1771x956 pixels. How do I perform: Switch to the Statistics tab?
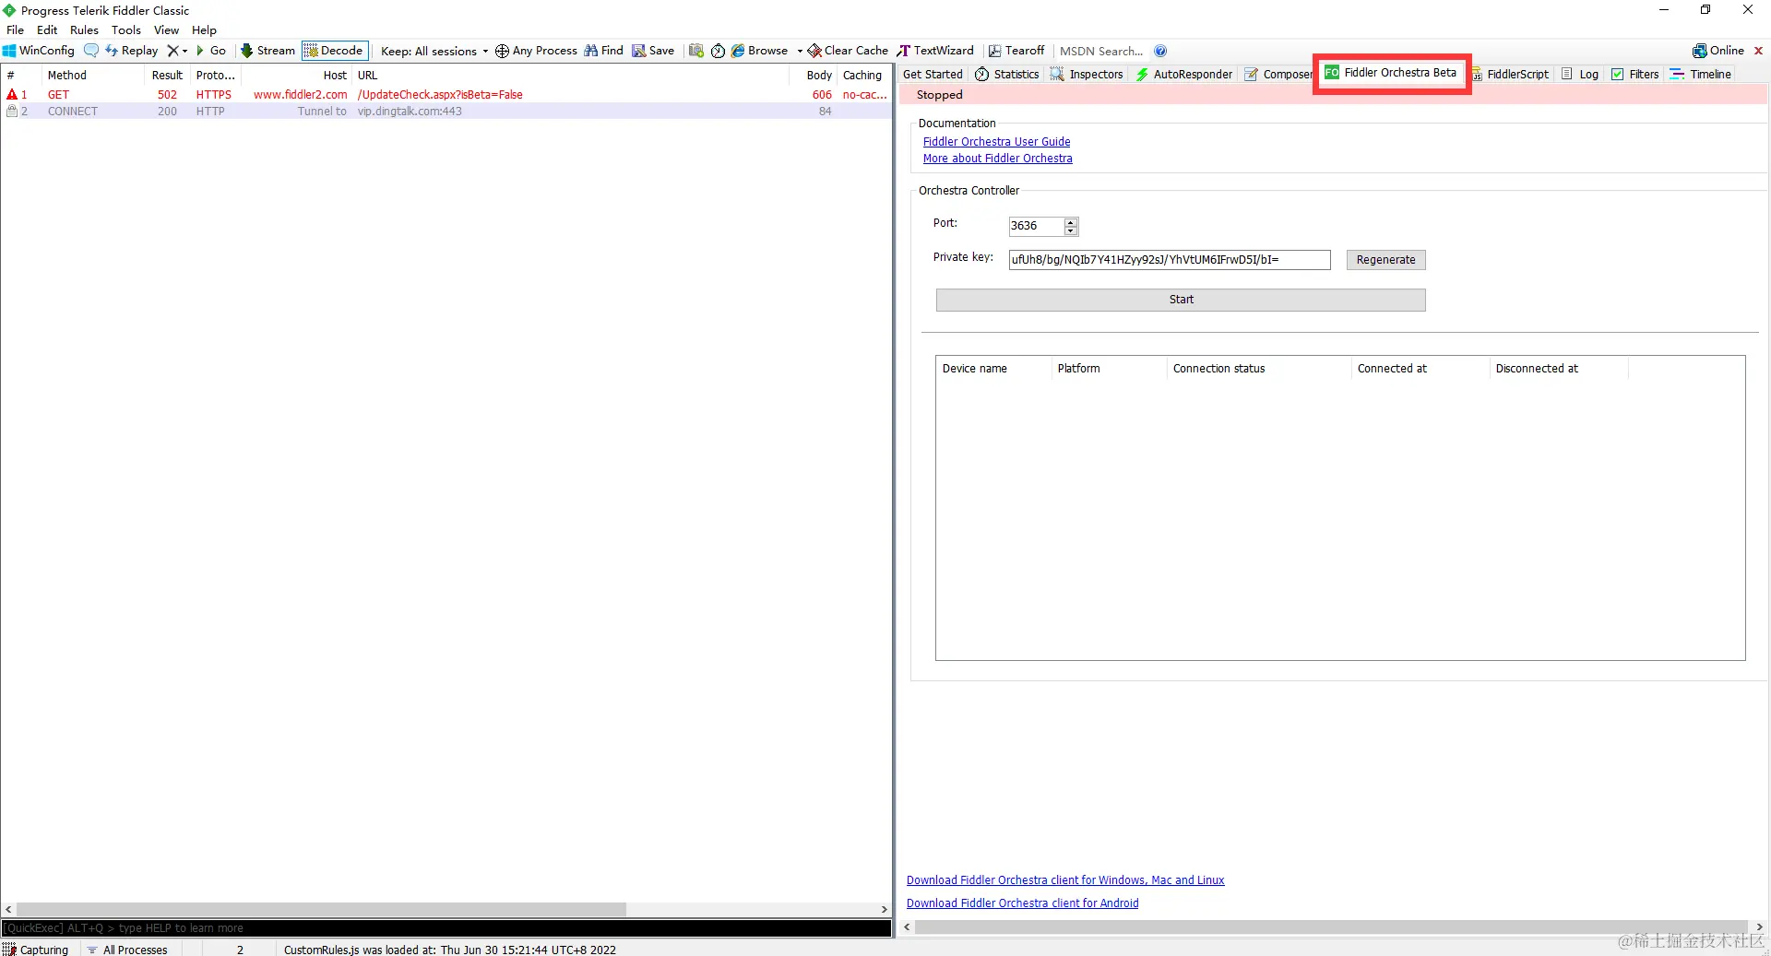coord(1007,74)
